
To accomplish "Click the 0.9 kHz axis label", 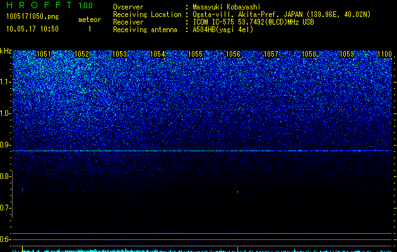I will pyautogui.click(x=5, y=145).
